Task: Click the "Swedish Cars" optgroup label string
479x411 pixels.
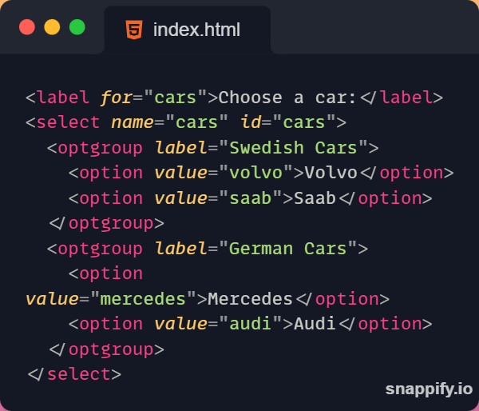Action: pyautogui.click(x=293, y=148)
